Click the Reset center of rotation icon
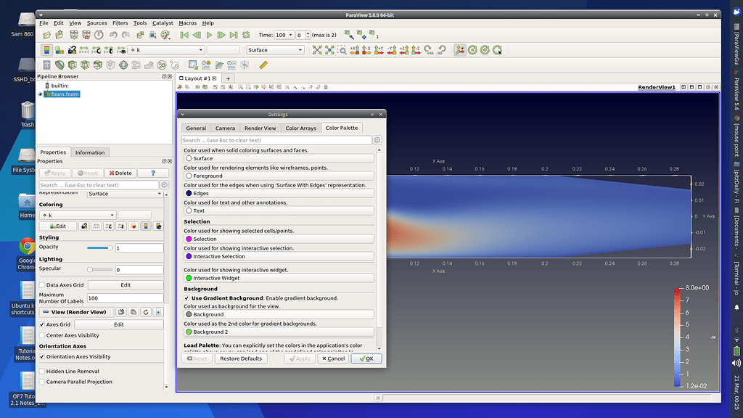This screenshot has width=743, height=418. click(485, 50)
